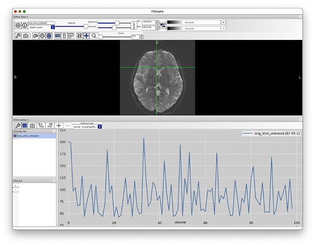Take screenshot of Ortho View

tap(26, 36)
